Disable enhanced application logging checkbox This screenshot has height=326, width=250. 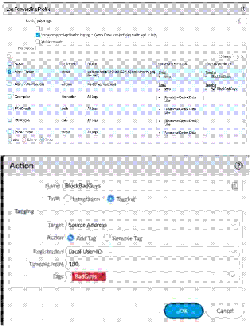coord(38,35)
